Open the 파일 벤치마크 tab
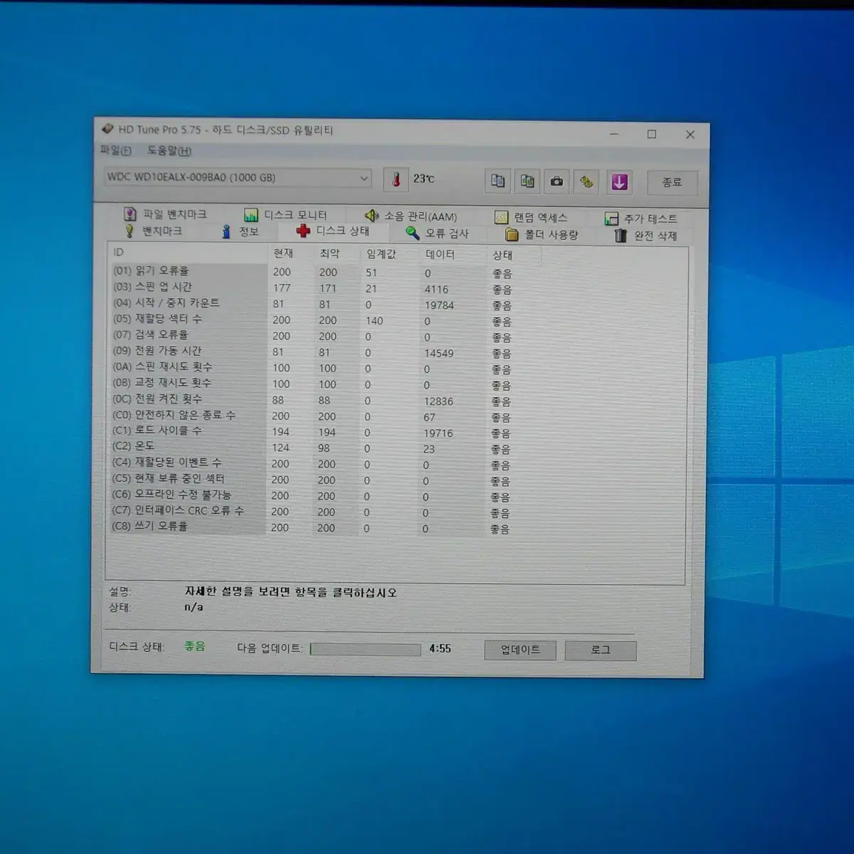 [165, 213]
